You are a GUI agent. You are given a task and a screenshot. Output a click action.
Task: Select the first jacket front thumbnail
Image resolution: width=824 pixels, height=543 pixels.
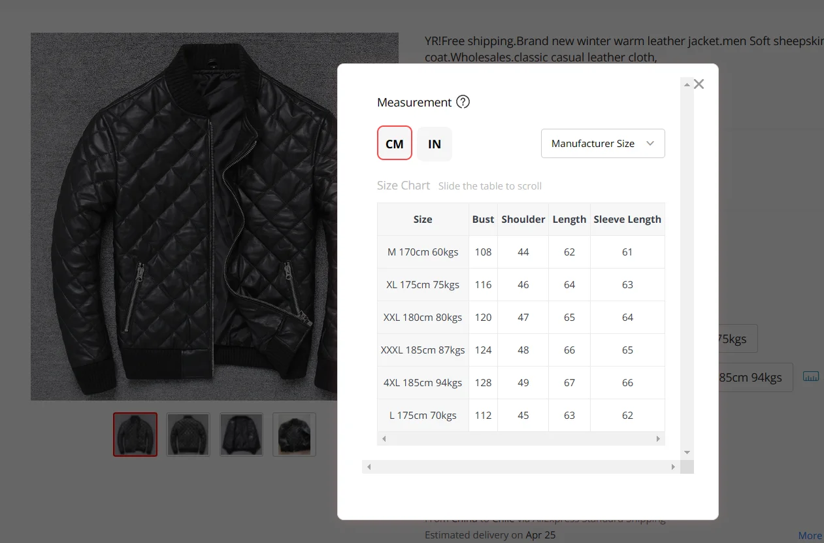[x=135, y=434]
